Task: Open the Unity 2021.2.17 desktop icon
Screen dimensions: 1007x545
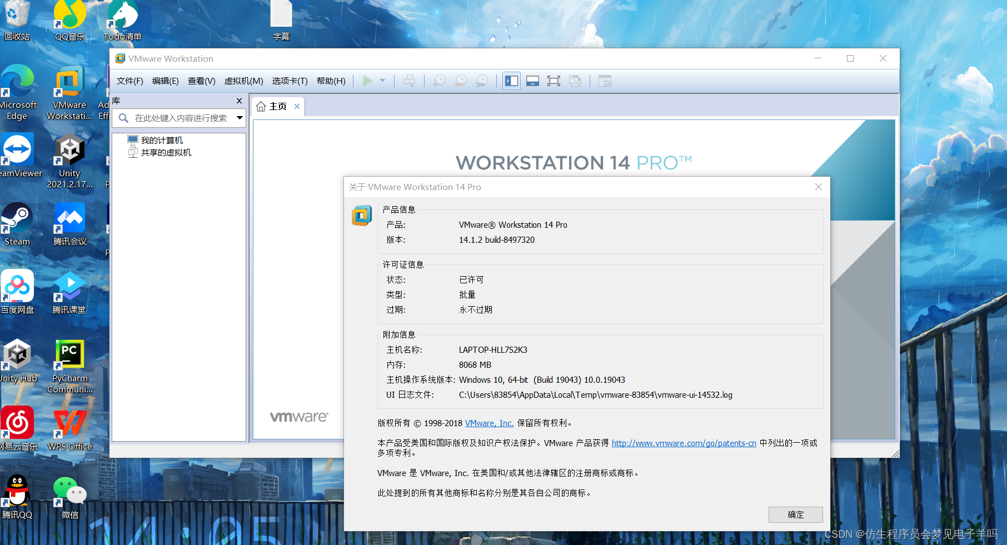Action: [69, 161]
